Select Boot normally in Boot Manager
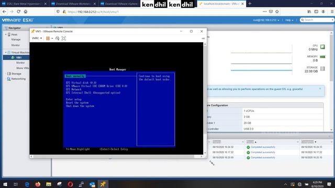The height and width of the screenshot is (188, 335). [75, 76]
